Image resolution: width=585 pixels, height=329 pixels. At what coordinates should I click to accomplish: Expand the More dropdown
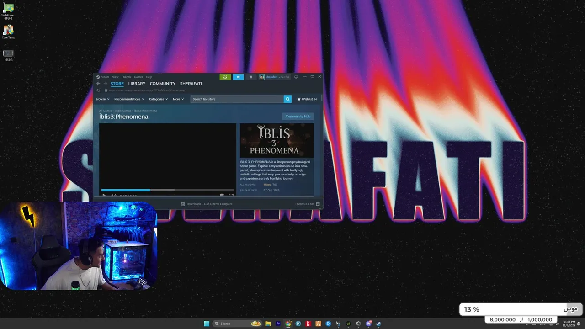[x=178, y=99]
